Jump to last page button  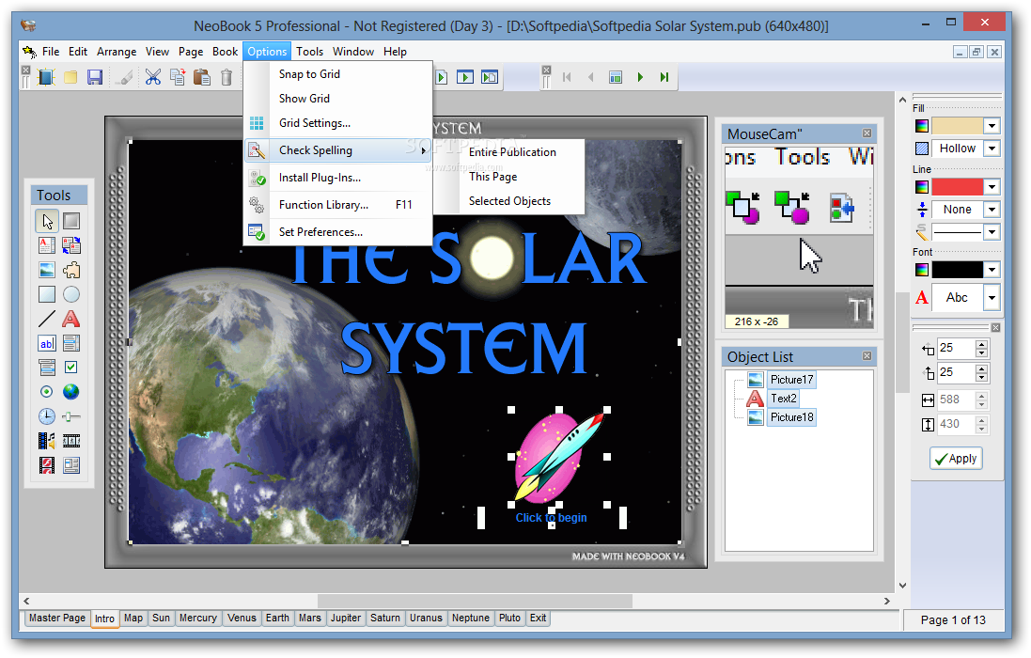click(664, 77)
